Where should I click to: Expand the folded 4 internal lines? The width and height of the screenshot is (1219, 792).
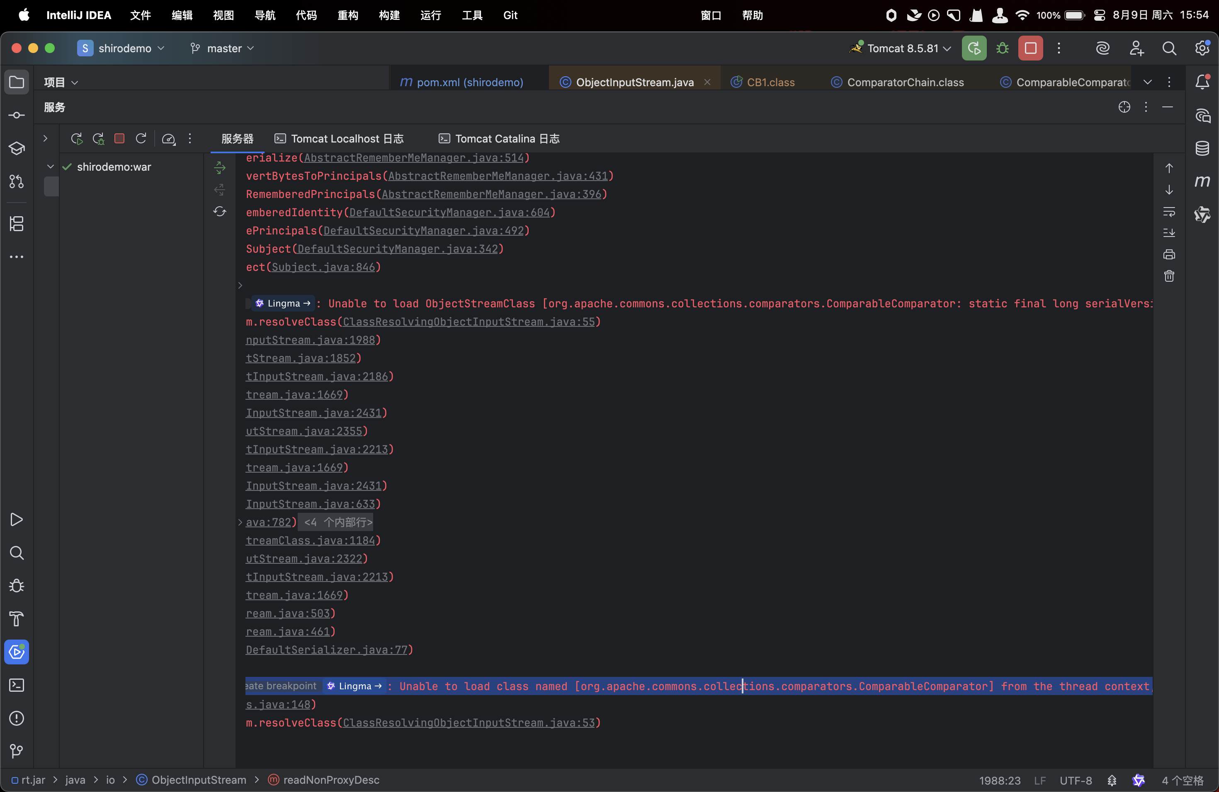tap(338, 522)
